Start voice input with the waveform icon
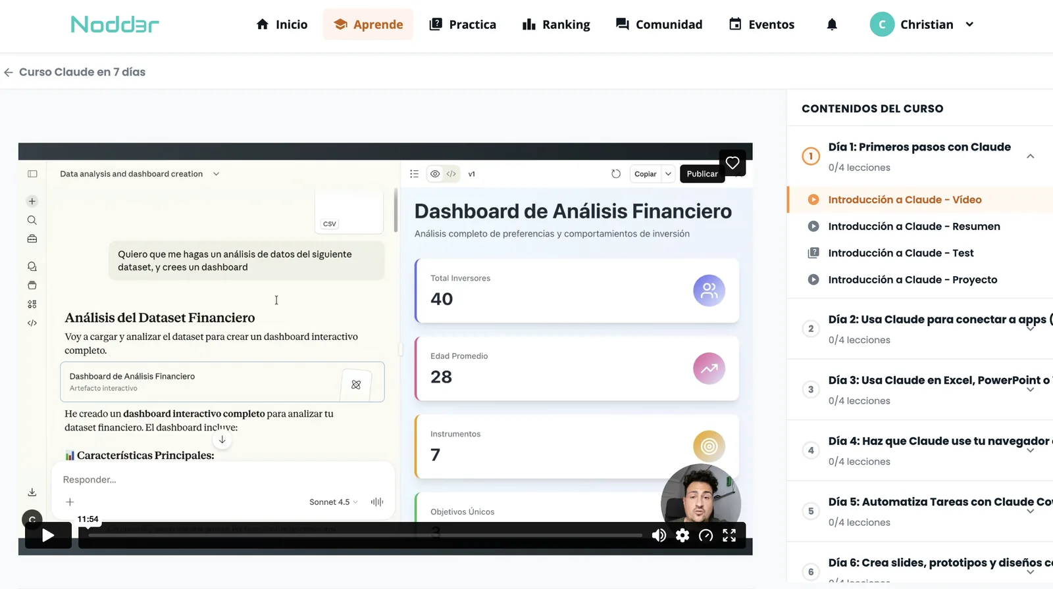The height and width of the screenshot is (589, 1053). pyautogui.click(x=377, y=502)
